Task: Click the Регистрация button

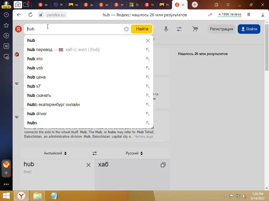Action: (221, 29)
